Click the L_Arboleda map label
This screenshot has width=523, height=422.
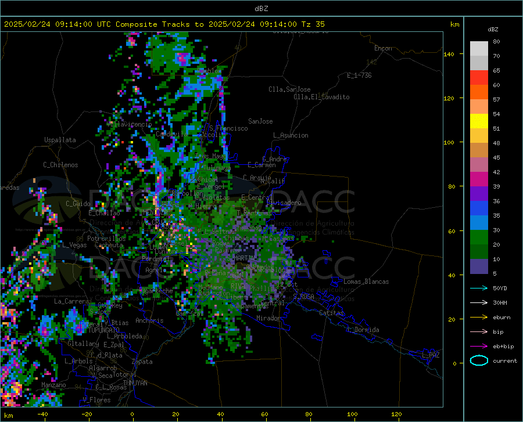124,337
